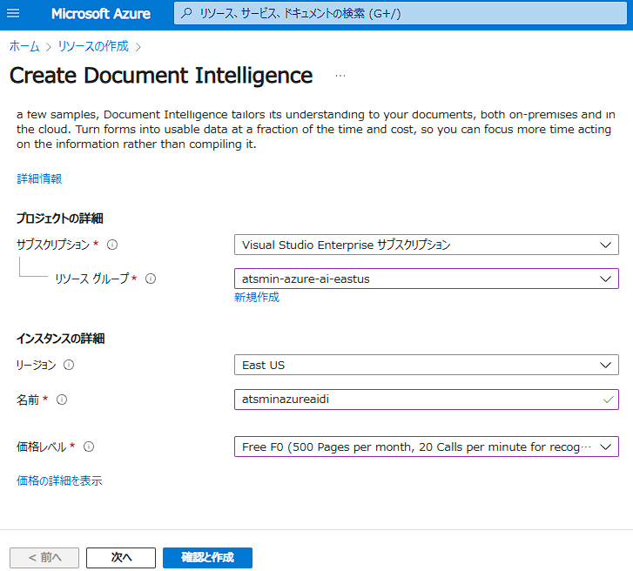The image size is (633, 571).
Task: Click the Create Document Intelligence heading
Action: [161, 76]
